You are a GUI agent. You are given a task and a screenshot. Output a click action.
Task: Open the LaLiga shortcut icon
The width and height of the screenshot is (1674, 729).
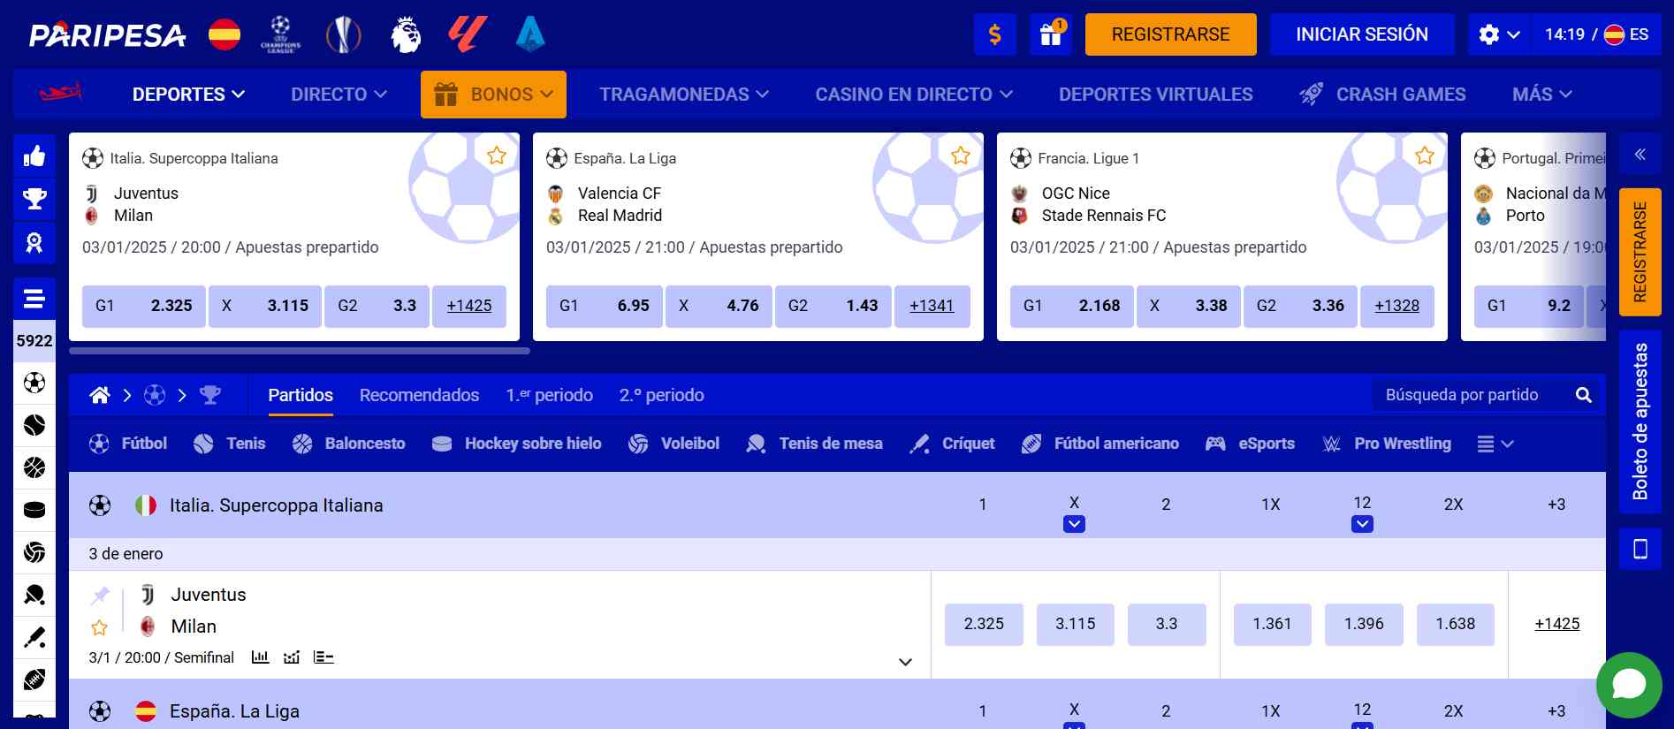point(468,34)
